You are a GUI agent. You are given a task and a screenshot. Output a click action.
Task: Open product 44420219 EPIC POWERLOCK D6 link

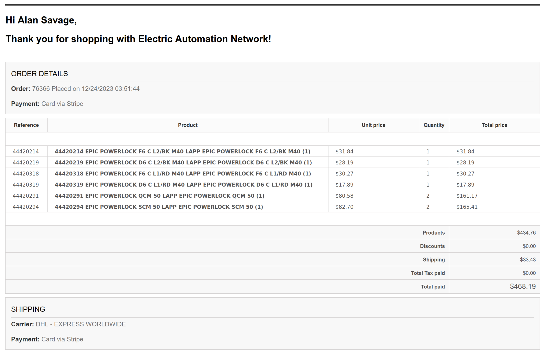click(183, 163)
